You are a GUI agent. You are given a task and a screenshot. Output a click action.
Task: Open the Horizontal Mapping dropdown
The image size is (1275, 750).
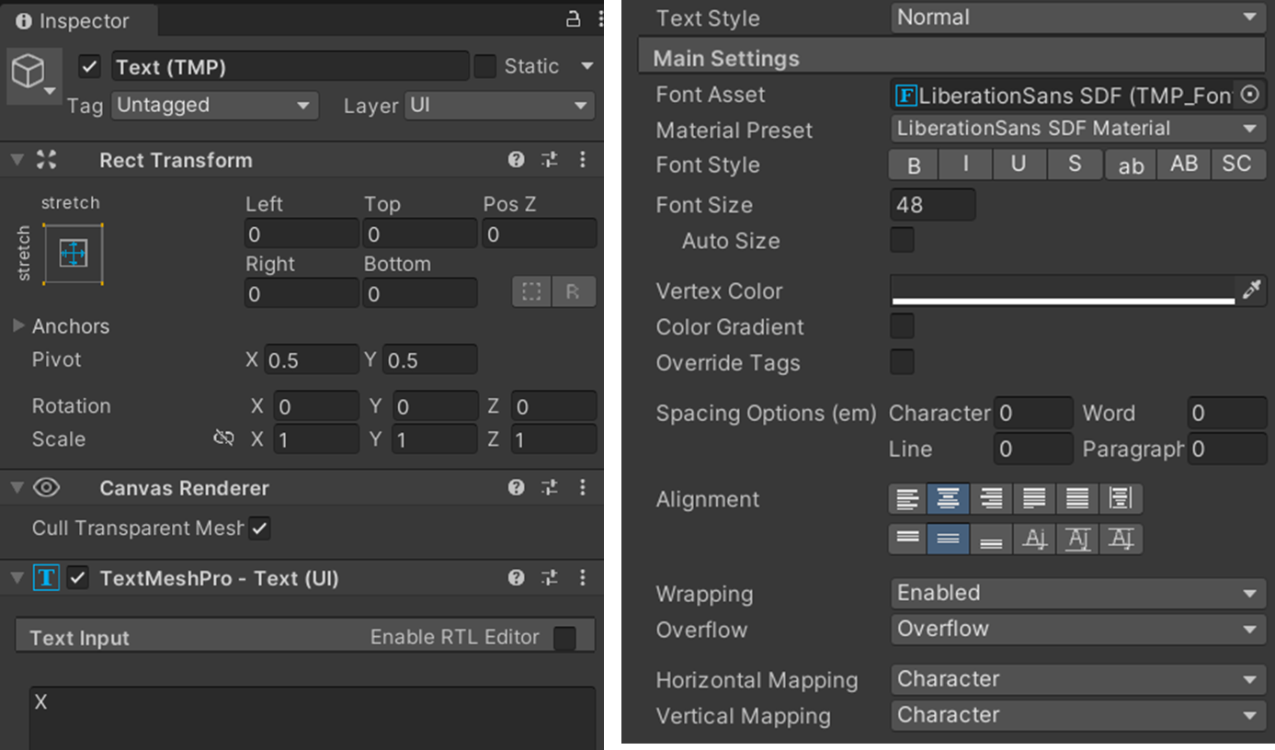[1078, 679]
